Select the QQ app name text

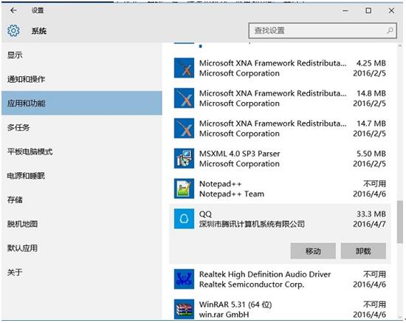point(205,214)
